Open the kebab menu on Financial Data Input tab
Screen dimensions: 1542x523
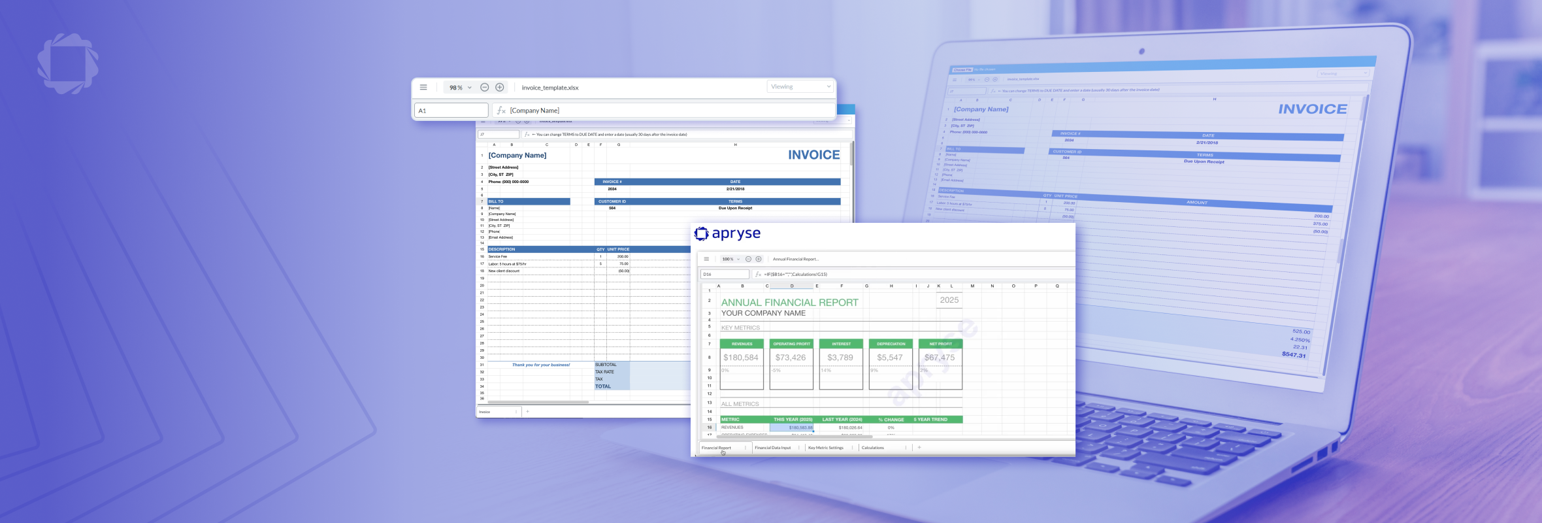click(799, 448)
